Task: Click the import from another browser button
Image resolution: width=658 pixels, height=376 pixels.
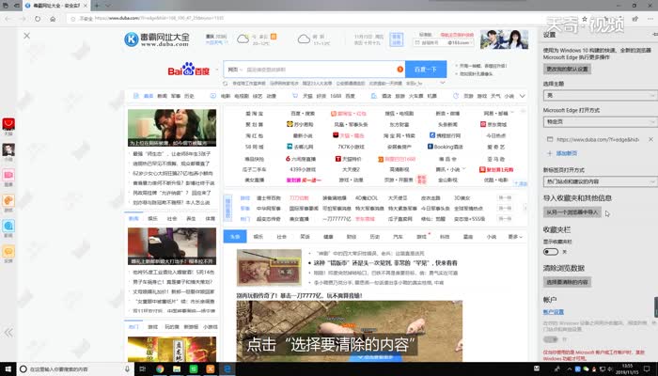Action: pos(572,212)
